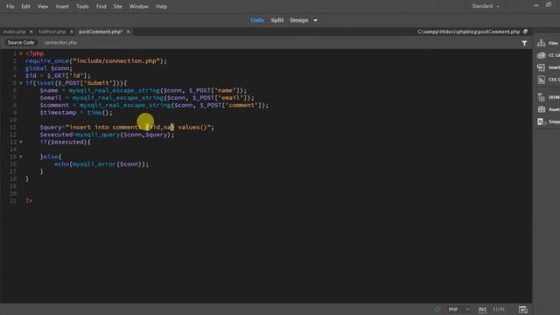Click the restore icon beside file path
Image resolution: width=560 pixels, height=315 pixels.
pos(525,31)
